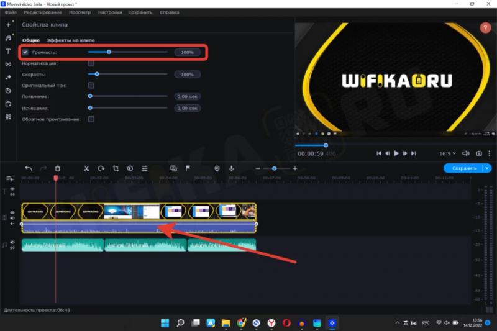Enable the Обратное проигрывание checkbox
The image size is (497, 331).
[91, 119]
